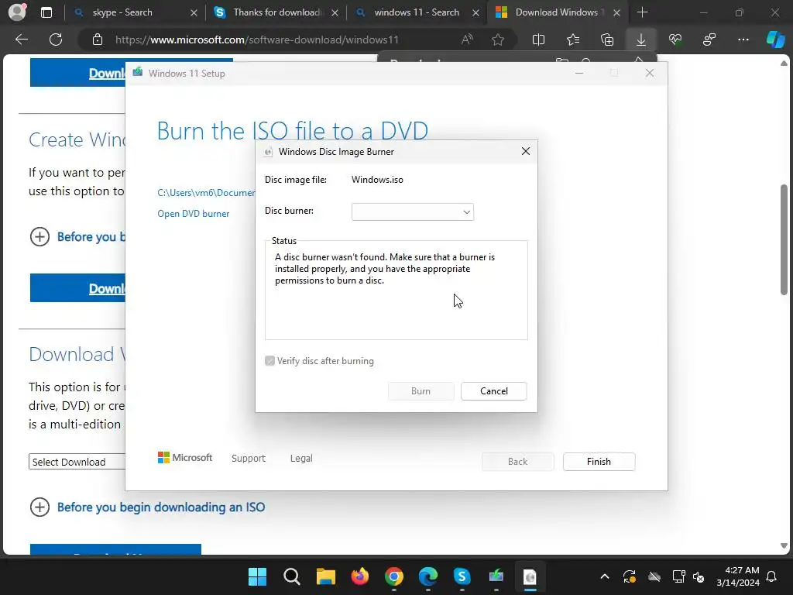Switch to the windows 11 - Search tab
The image size is (793, 595).
click(x=416, y=12)
